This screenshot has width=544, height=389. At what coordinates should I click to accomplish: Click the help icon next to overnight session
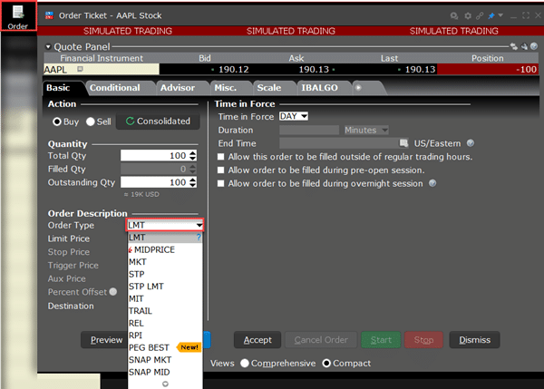click(x=432, y=183)
